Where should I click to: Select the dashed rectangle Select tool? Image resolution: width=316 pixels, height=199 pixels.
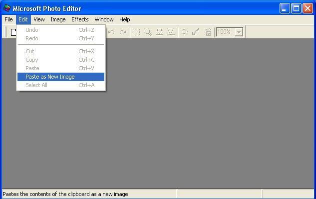tap(136, 32)
